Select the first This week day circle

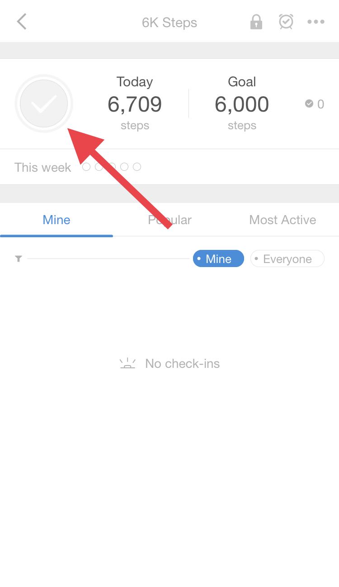[86, 167]
